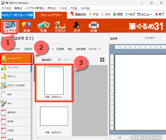The height and width of the screenshot is (140, 166).
Task: Click the ナビ arrow button
Action: (94, 14)
